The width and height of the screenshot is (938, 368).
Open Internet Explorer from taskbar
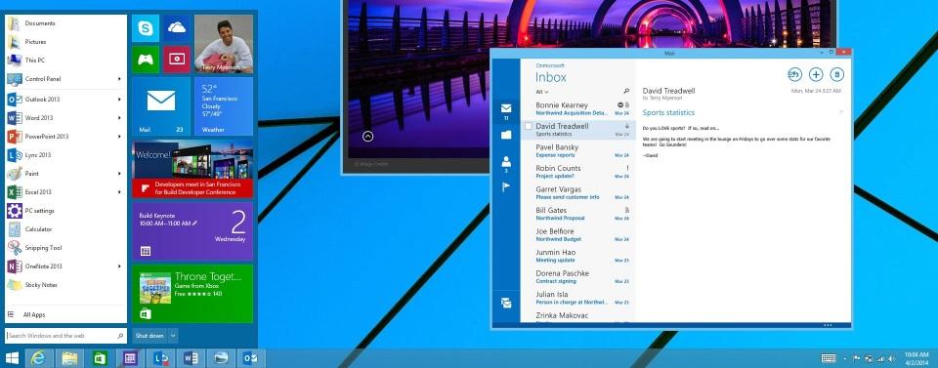(38, 358)
